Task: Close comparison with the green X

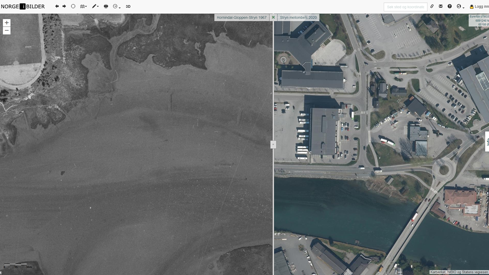Action: click(x=273, y=17)
